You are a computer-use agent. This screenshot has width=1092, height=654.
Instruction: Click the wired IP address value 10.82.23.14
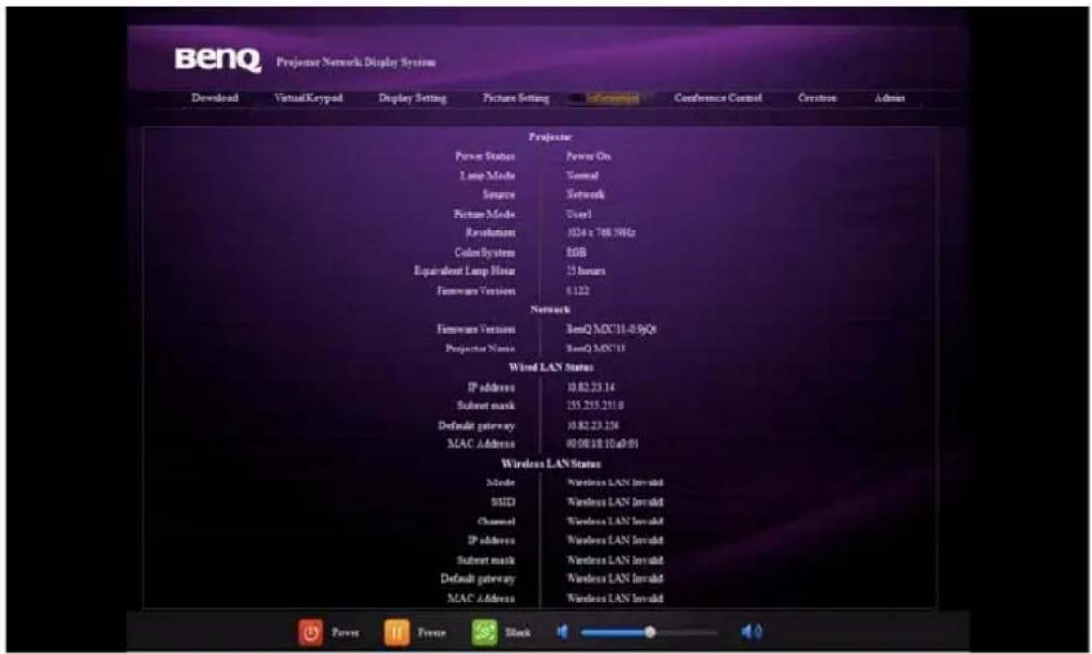(x=591, y=387)
